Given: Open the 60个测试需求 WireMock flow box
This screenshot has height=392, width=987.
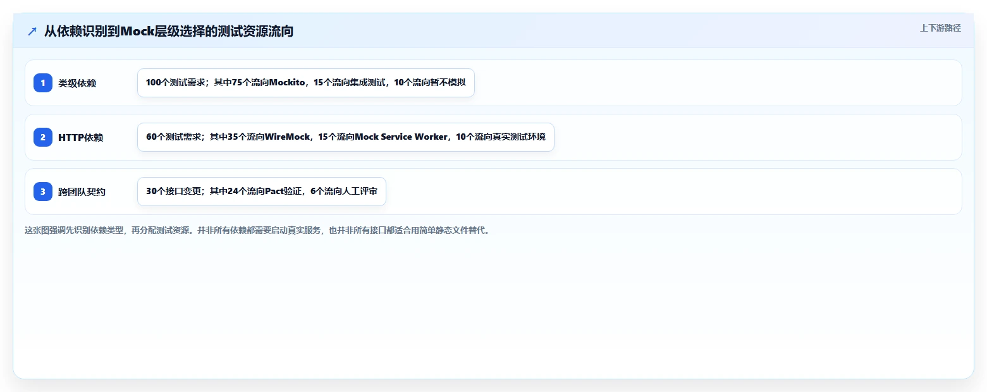Looking at the screenshot, I should (346, 137).
